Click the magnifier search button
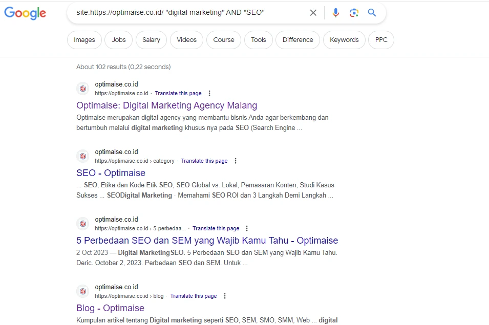The height and width of the screenshot is (325, 489). coord(372,13)
